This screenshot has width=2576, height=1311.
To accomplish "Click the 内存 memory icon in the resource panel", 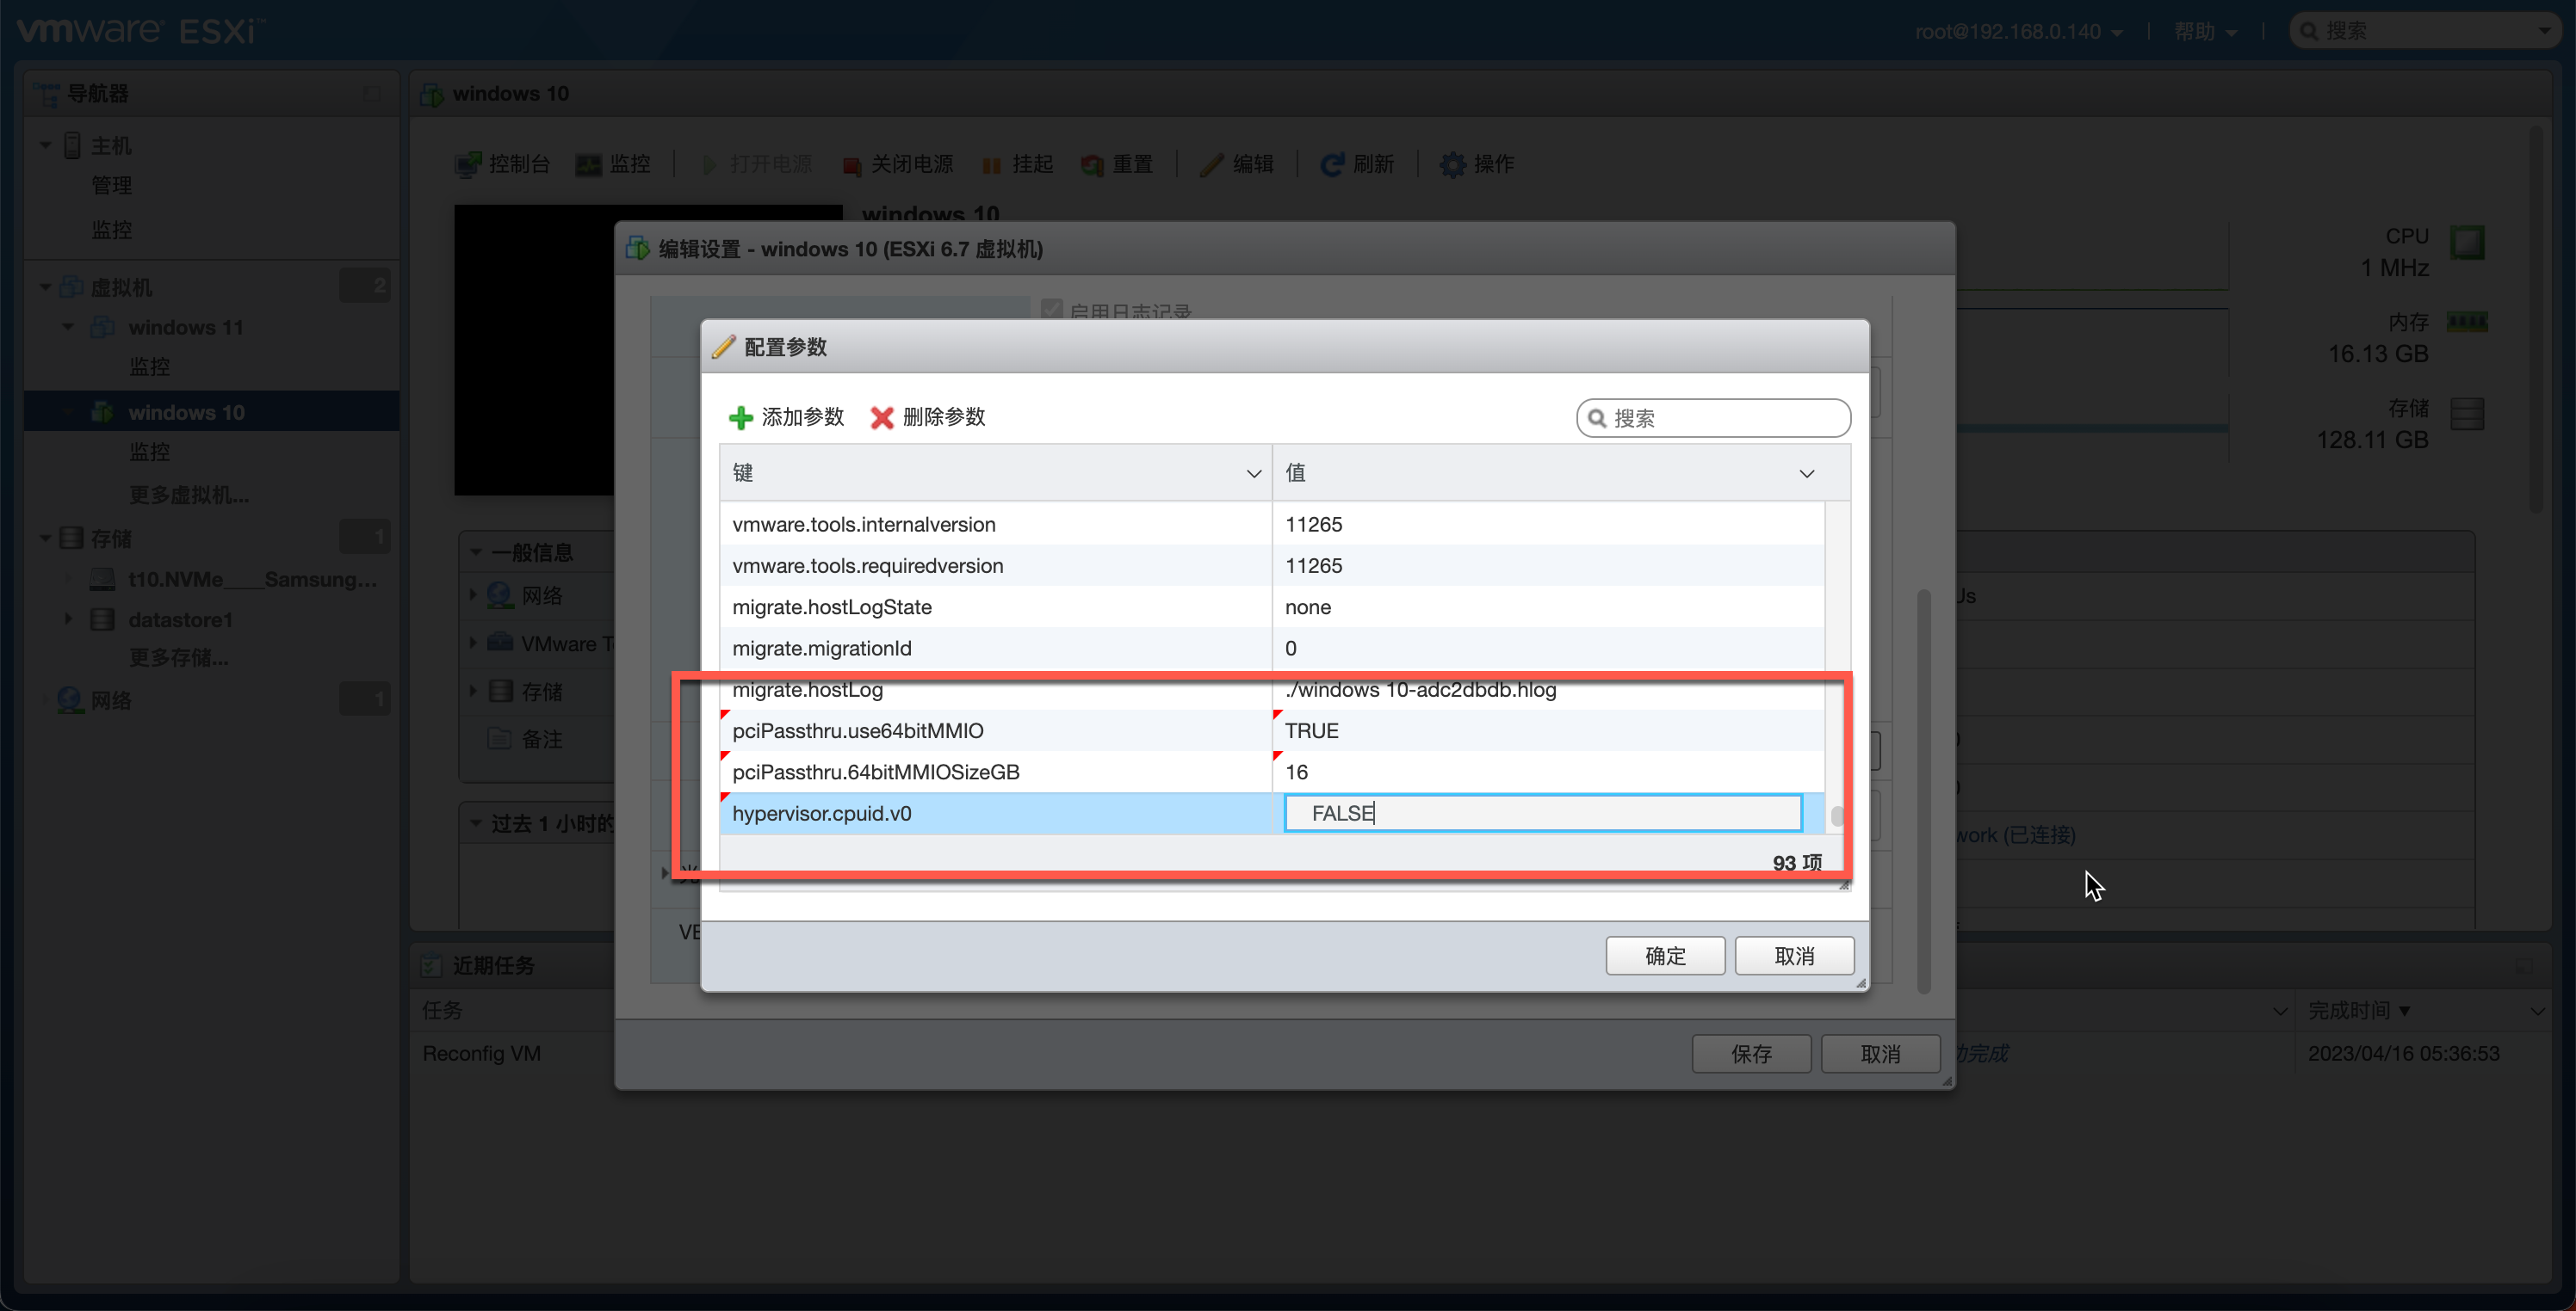I will (x=2467, y=322).
